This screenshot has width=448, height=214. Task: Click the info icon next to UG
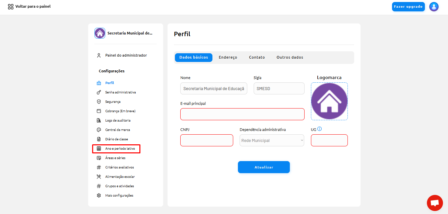coord(319,129)
